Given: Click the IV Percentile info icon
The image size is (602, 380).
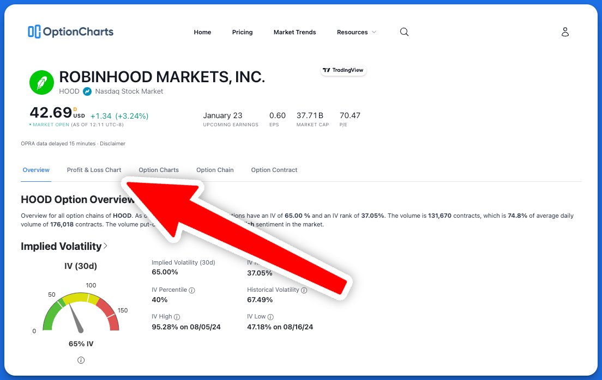Looking at the screenshot, I should click(192, 290).
